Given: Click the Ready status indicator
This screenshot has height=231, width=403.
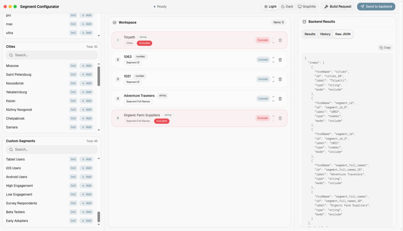Looking at the screenshot, I should click(160, 7).
